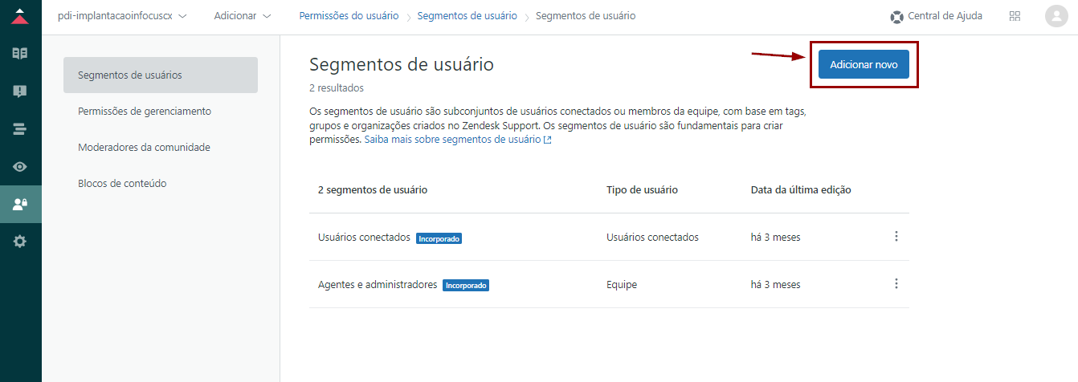
Task: Click the Adicionar novo button
Action: 864,64
